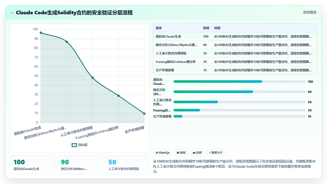Click the 维度 column header
Viewport: 327px width, 184px height.
click(x=159, y=28)
